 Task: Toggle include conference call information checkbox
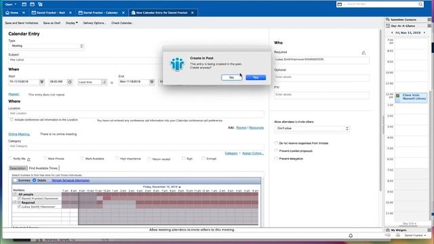click(x=12, y=120)
